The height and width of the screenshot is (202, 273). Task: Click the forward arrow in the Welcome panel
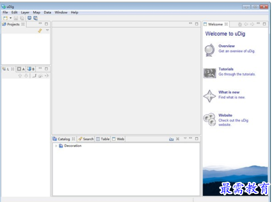[x=252, y=24]
